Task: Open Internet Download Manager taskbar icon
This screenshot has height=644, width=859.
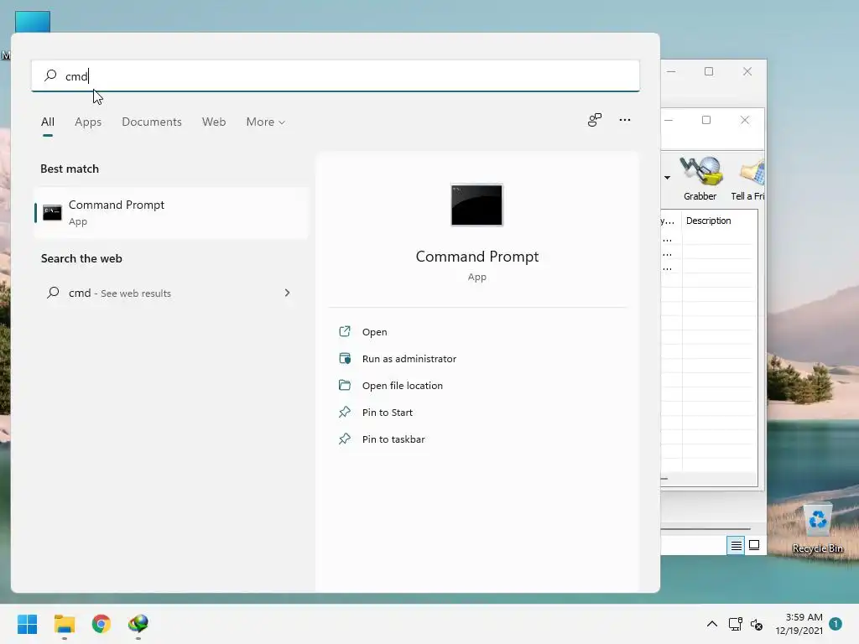Action: click(138, 624)
